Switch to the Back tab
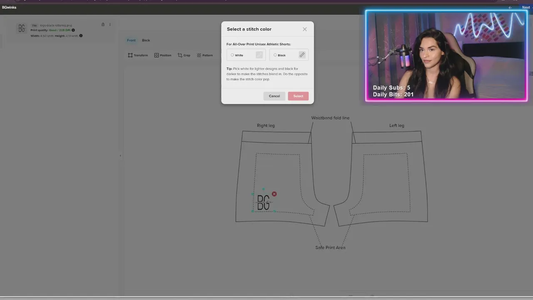The height and width of the screenshot is (300, 533). pyautogui.click(x=146, y=40)
